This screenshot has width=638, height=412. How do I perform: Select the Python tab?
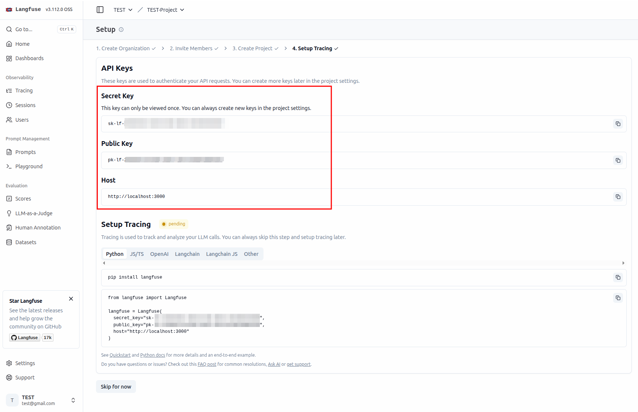(x=115, y=254)
